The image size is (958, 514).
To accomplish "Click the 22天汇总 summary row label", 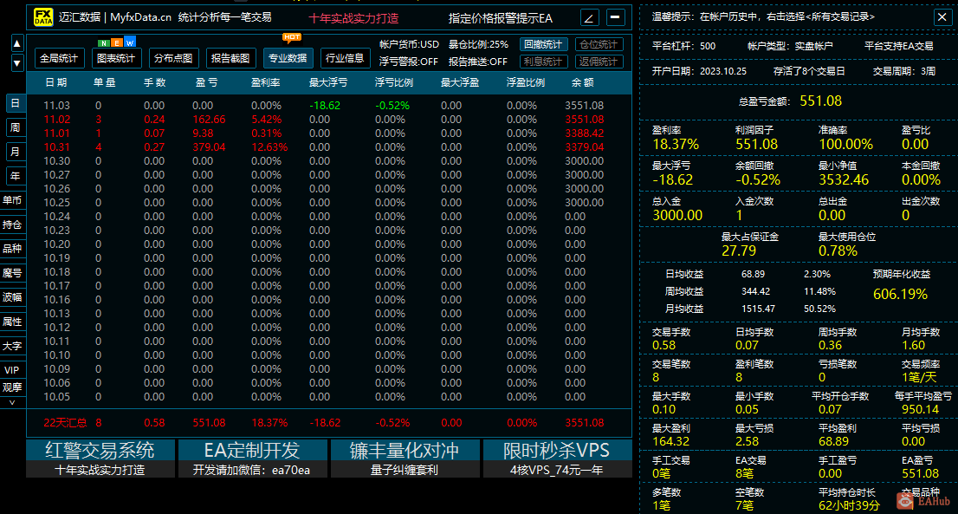I will point(65,422).
